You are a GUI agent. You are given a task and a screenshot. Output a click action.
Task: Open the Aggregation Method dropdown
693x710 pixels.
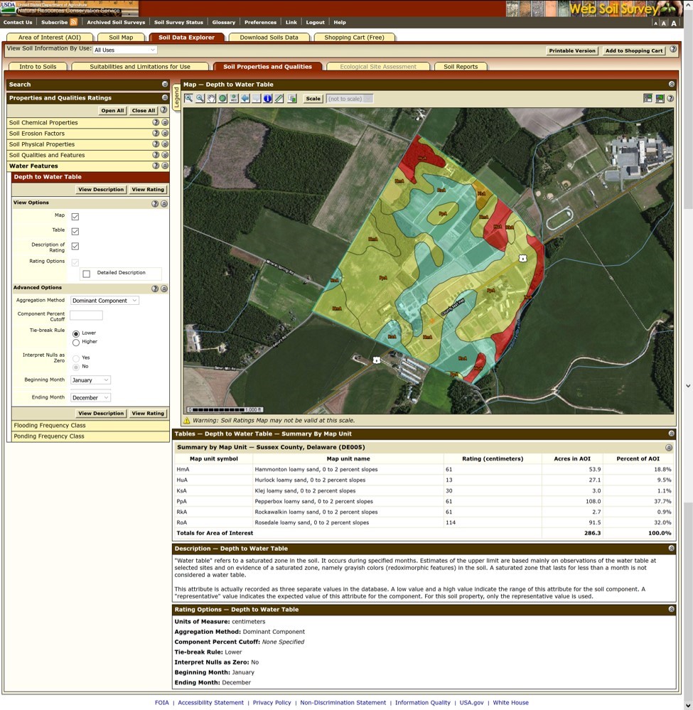tap(104, 301)
